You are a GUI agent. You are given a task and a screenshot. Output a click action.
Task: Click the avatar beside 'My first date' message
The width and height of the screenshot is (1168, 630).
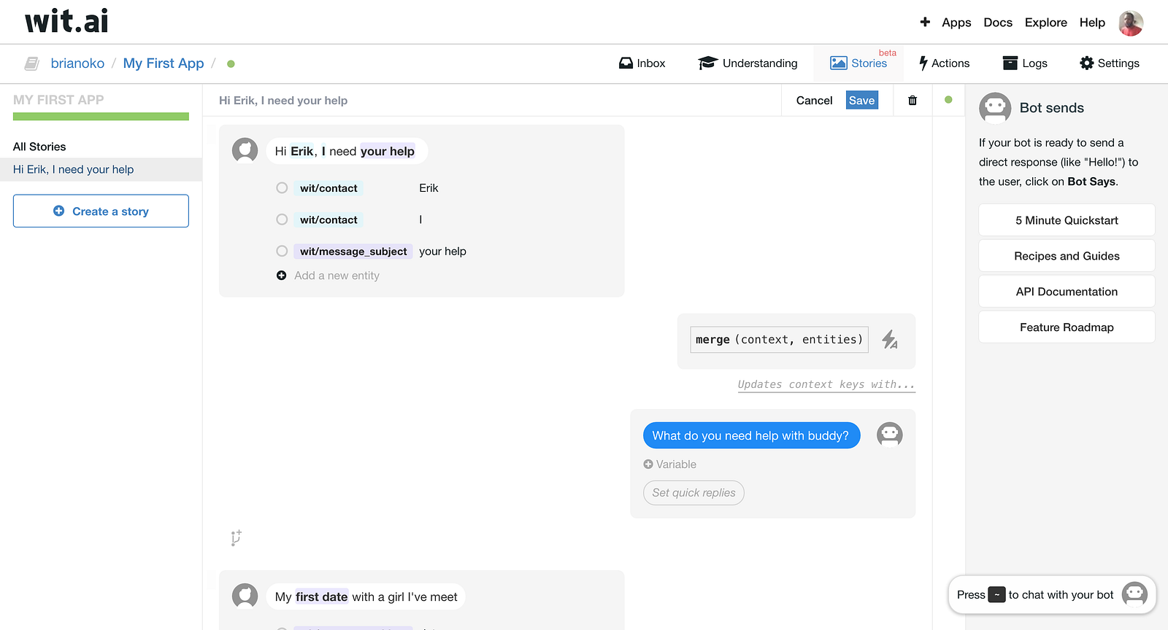[x=245, y=596]
